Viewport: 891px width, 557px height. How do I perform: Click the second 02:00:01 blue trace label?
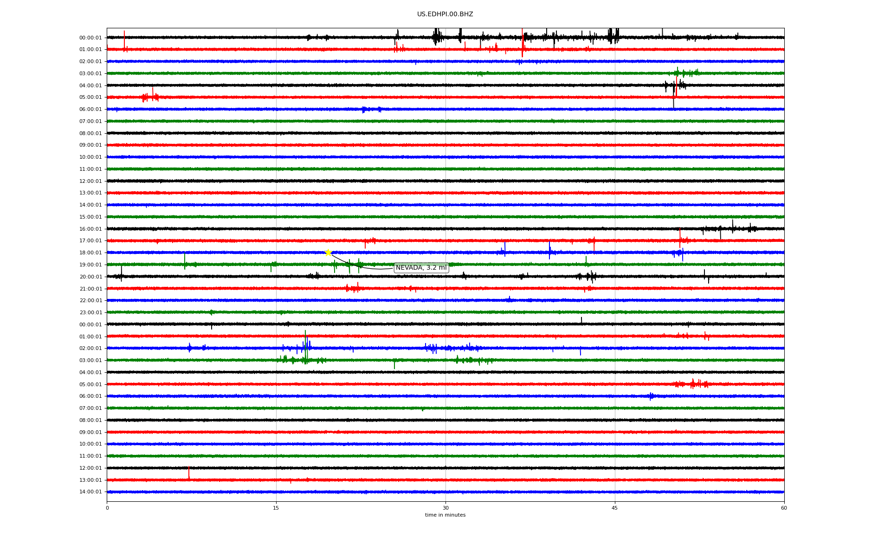tap(90, 349)
